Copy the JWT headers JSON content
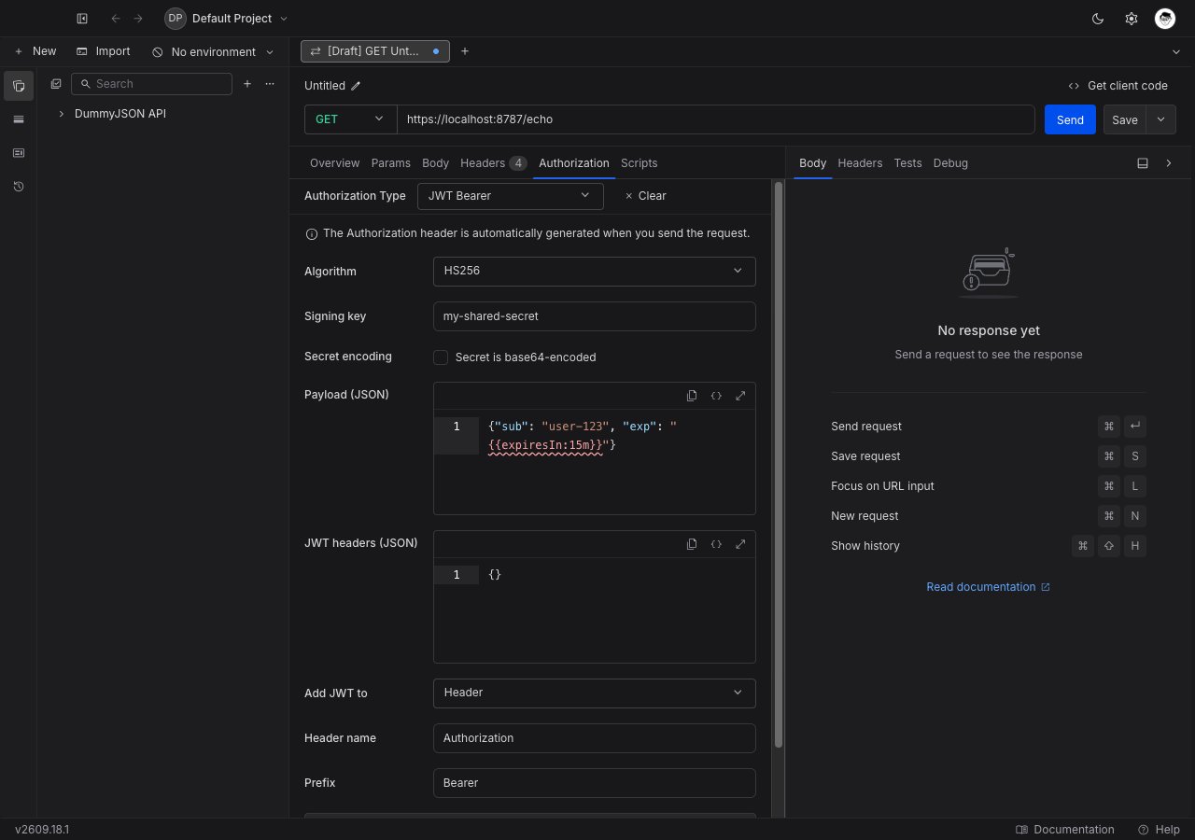The height and width of the screenshot is (840, 1195). point(692,544)
